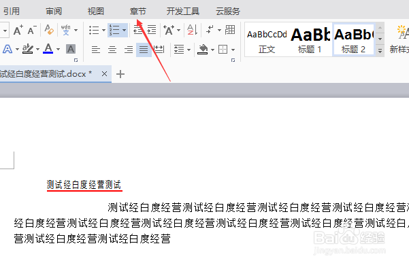Apply blue font color A icon
The width and height of the screenshot is (409, 265).
click(48, 49)
